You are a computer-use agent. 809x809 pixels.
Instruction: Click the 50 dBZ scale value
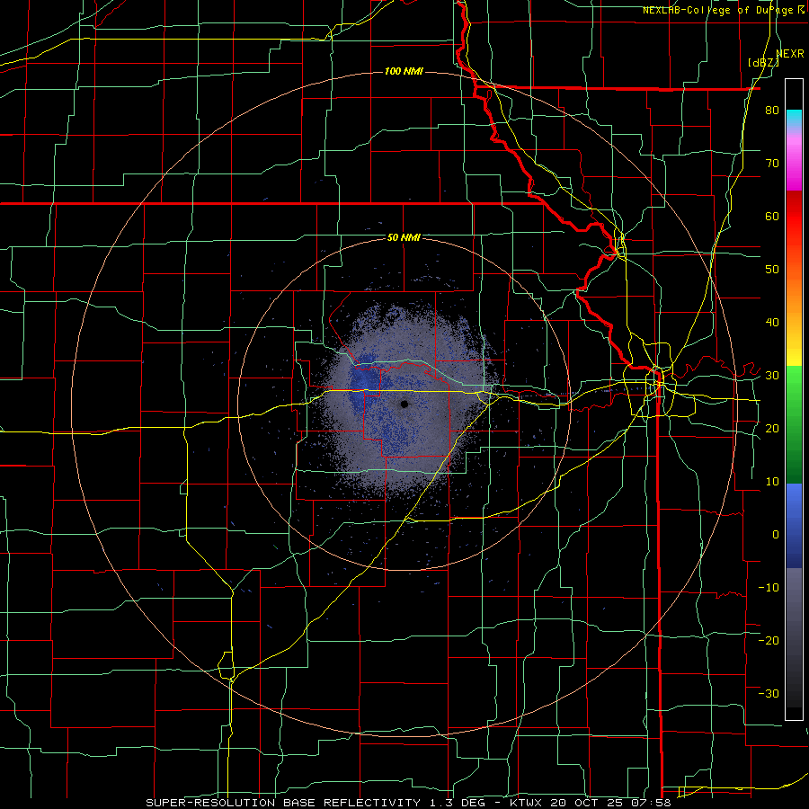click(772, 270)
